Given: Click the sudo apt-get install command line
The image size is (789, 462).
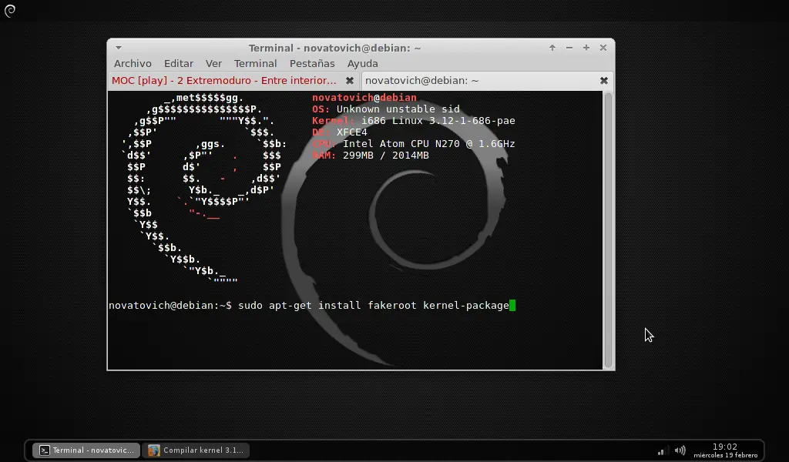Looking at the screenshot, I should click(x=312, y=305).
